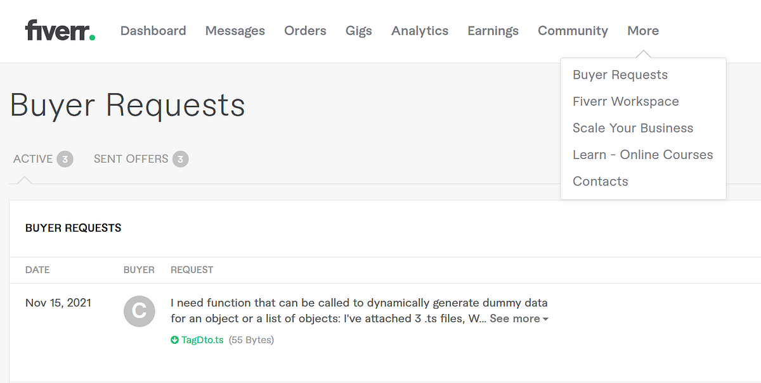Image resolution: width=761 pixels, height=383 pixels.
Task: Open the Dashboard page
Action: (x=153, y=30)
